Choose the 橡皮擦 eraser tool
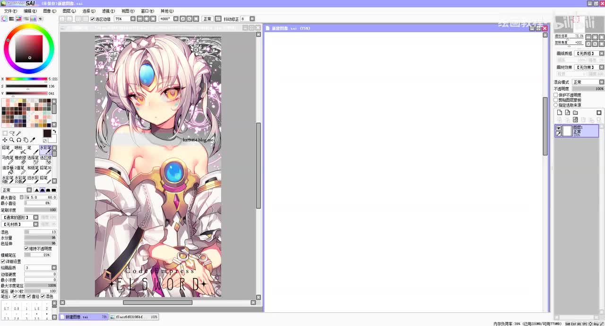Viewport: 605px width, 326px height. [x=20, y=160]
